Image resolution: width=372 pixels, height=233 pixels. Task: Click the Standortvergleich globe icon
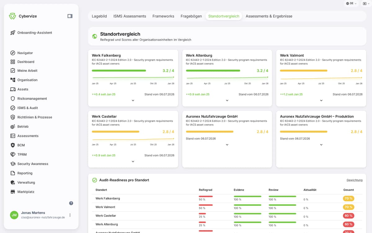95,36
